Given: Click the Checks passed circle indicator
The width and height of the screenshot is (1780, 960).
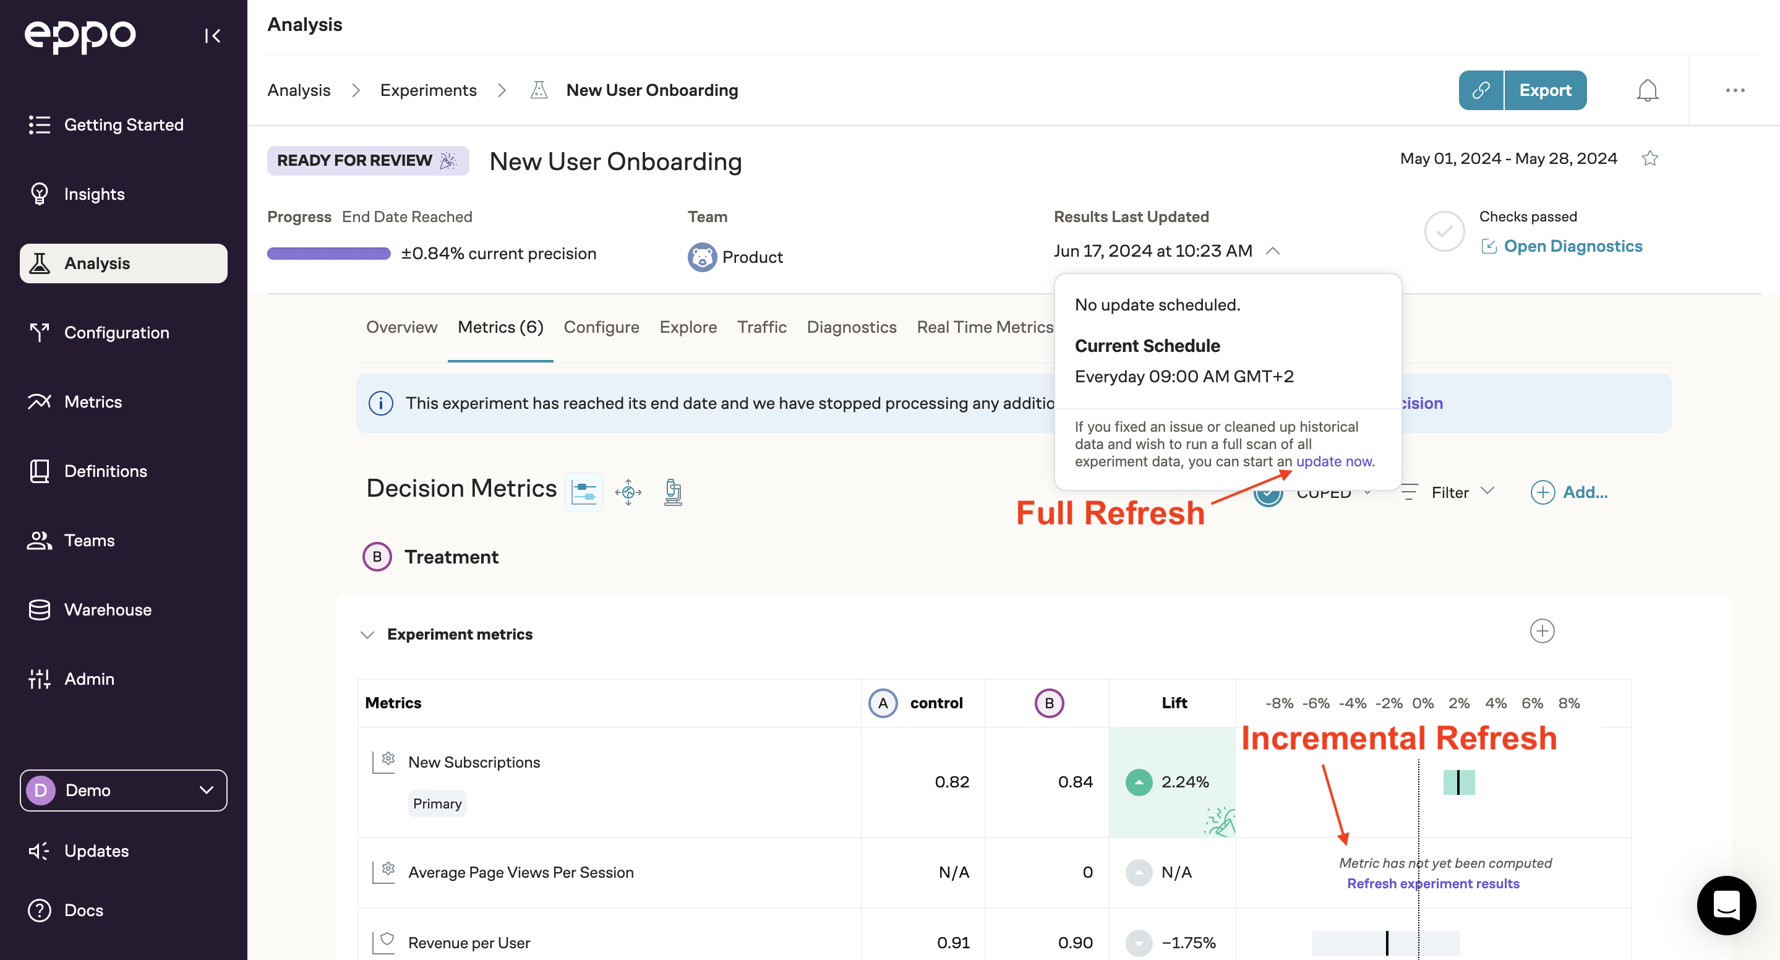Looking at the screenshot, I should [1444, 231].
